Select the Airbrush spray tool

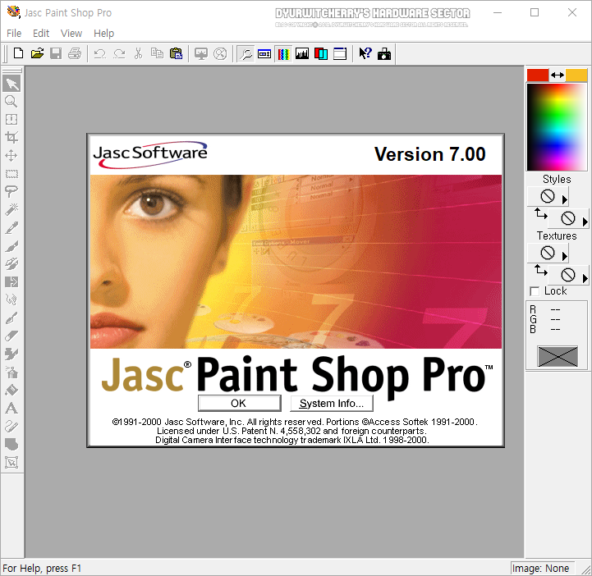point(11,372)
